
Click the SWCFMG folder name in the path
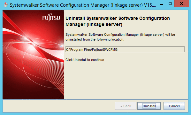point(110,50)
